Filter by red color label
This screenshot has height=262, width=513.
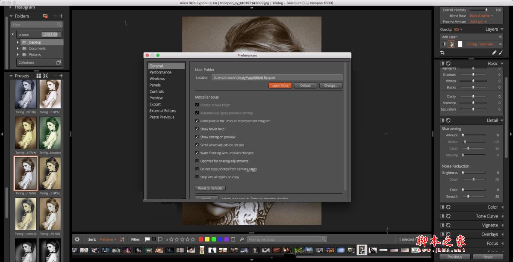pyautogui.click(x=201, y=239)
